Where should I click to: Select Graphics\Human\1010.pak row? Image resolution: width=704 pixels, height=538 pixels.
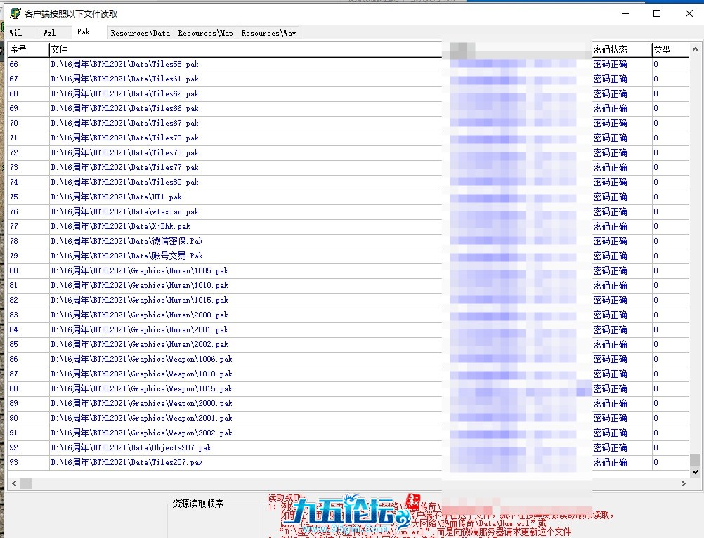point(348,285)
